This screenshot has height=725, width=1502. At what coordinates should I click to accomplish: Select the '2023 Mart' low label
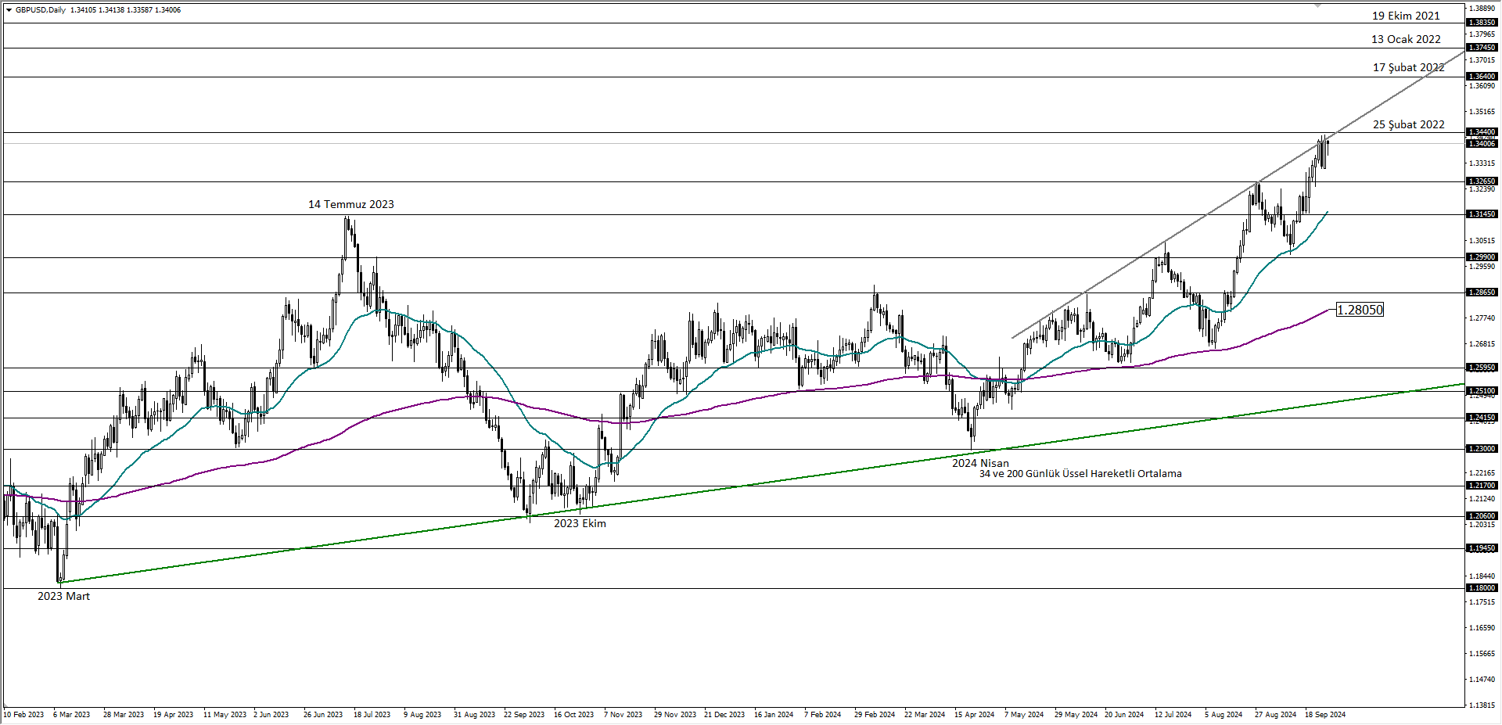pos(63,596)
